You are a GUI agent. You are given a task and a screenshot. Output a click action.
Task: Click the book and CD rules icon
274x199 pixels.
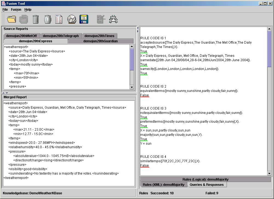[72, 19]
